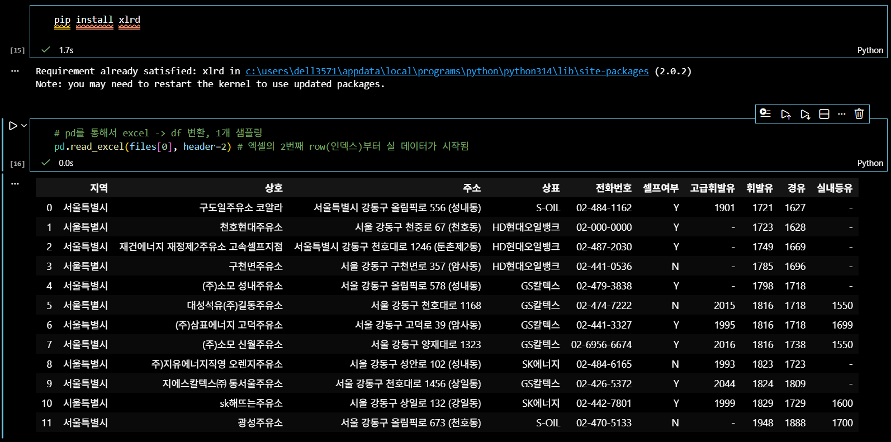The height and width of the screenshot is (442, 891).
Task: Open the site-packages path link in the output
Action: [447, 71]
